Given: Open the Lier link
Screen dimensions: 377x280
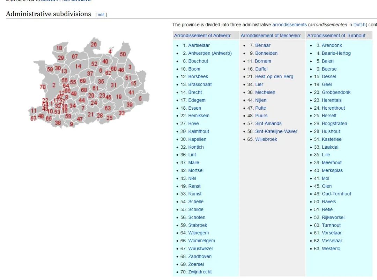Looking at the screenshot, I should point(259,85).
